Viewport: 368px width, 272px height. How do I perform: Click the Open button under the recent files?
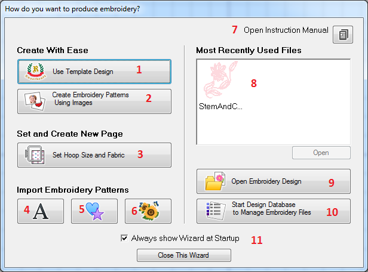click(321, 153)
